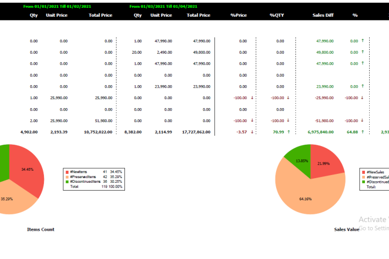Click the down arrow after -25,990.00 row percentage
This screenshot has height=259, width=389.
[362, 98]
